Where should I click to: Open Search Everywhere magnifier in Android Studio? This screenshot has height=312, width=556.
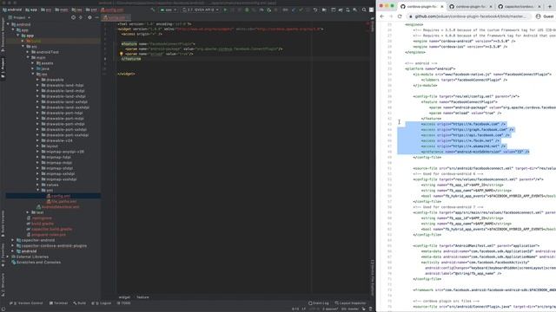[364, 10]
